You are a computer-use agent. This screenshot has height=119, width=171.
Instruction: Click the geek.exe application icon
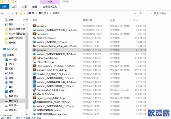pyautogui.click(x=34, y=50)
